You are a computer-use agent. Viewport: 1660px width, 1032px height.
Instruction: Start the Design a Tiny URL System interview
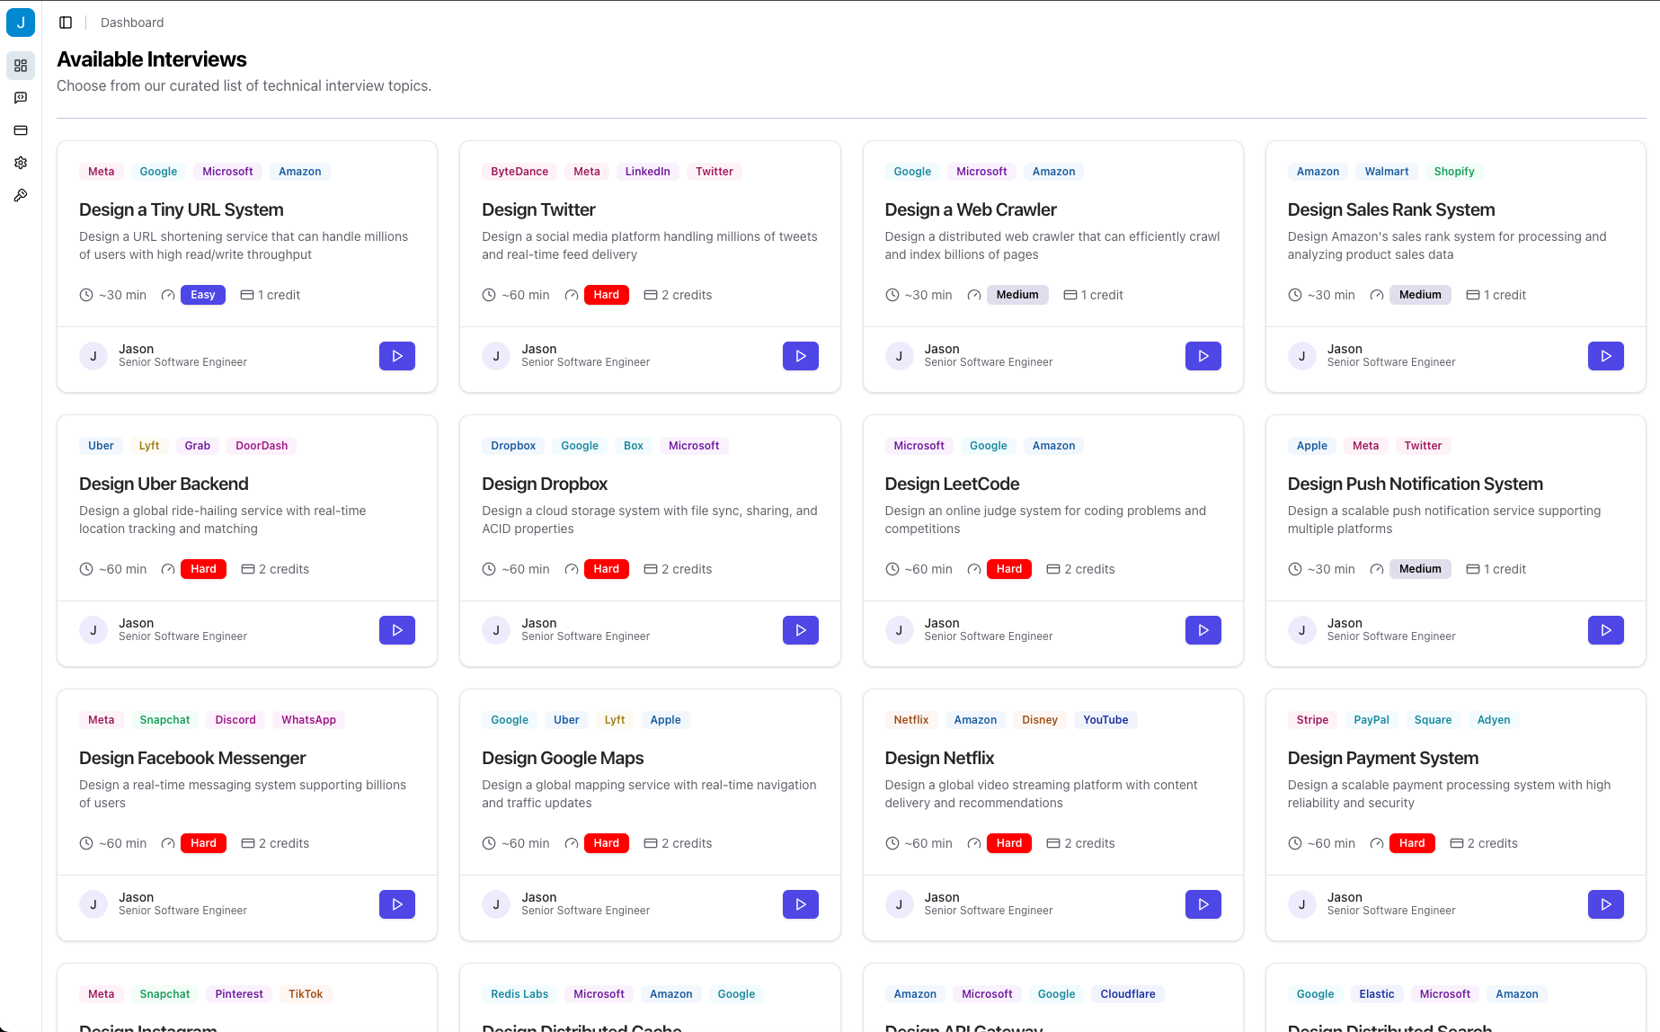tap(397, 356)
